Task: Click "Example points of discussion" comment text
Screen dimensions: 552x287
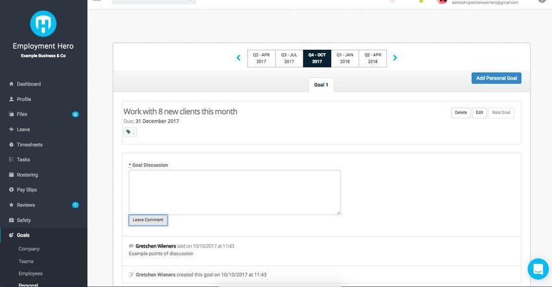Action: click(161, 253)
